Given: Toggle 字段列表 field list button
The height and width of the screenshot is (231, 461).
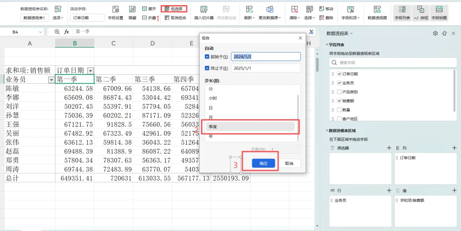Looking at the screenshot, I should [402, 13].
